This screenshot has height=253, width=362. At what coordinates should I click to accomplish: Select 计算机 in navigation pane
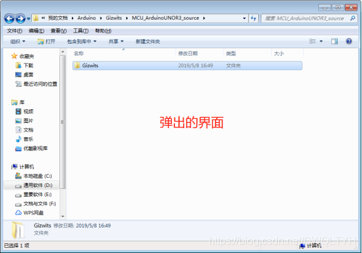(23, 167)
